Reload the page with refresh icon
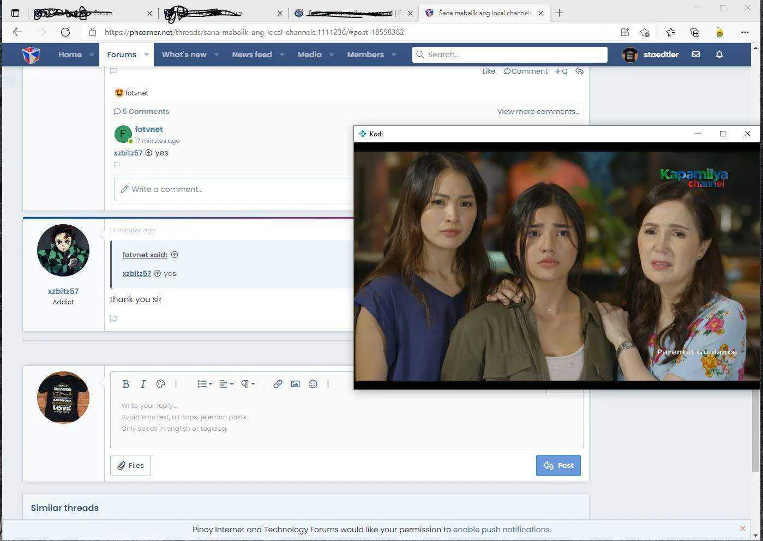Screen dimensions: 763x541 point(65,32)
